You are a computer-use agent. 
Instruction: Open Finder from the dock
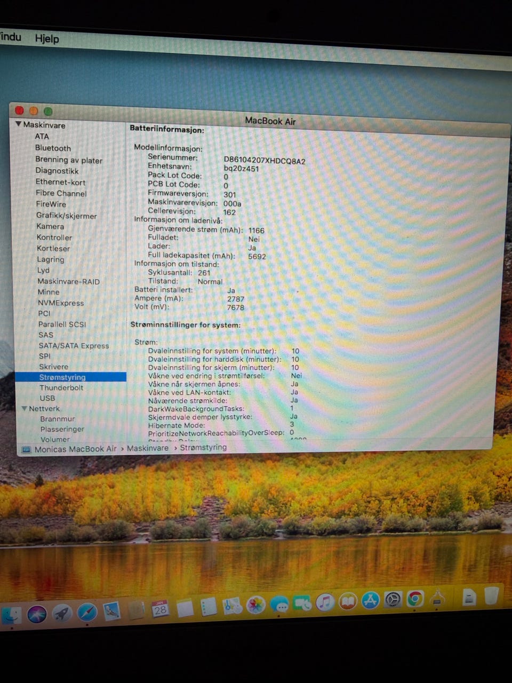click(x=11, y=616)
